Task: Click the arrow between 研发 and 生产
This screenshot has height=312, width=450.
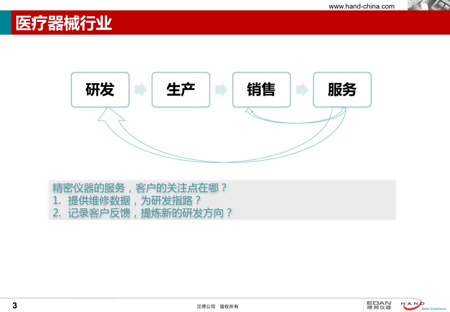Action: [x=141, y=90]
